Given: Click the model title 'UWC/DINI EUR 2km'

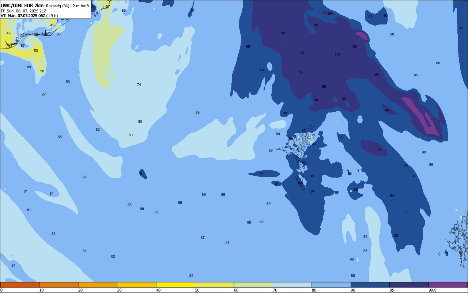Looking at the screenshot, I should point(22,5).
